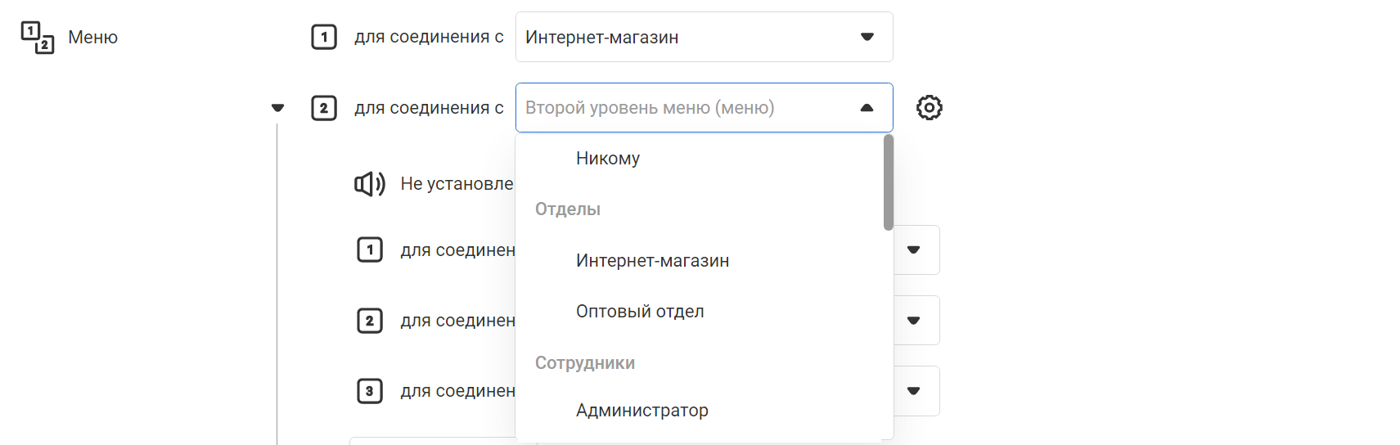Open the dropdown arrow for nested item 3

point(914,391)
